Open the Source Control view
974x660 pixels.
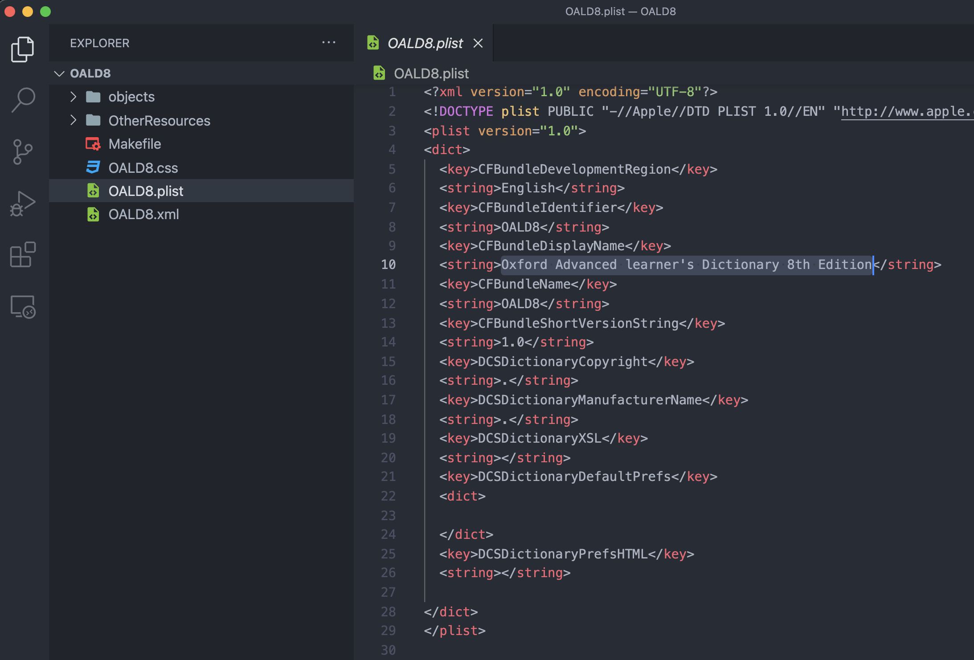point(22,151)
